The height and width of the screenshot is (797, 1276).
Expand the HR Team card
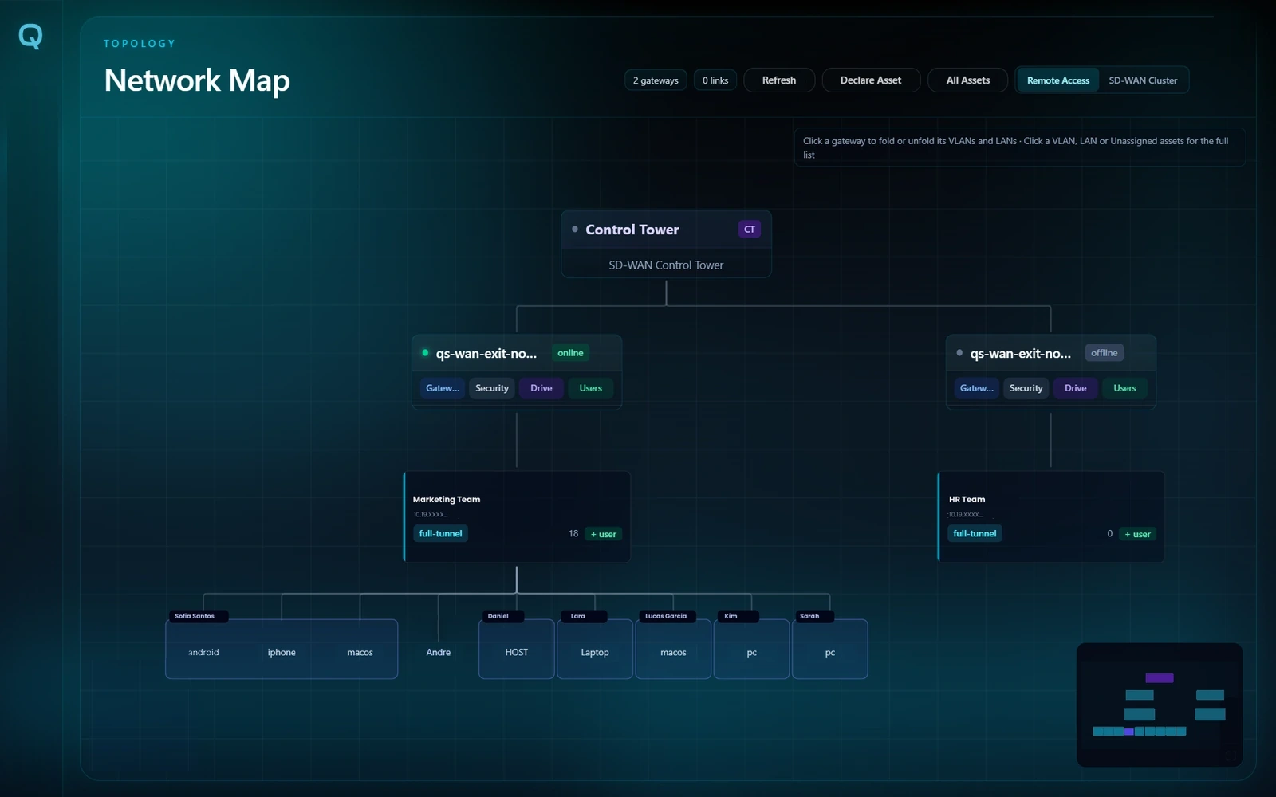coord(1051,516)
